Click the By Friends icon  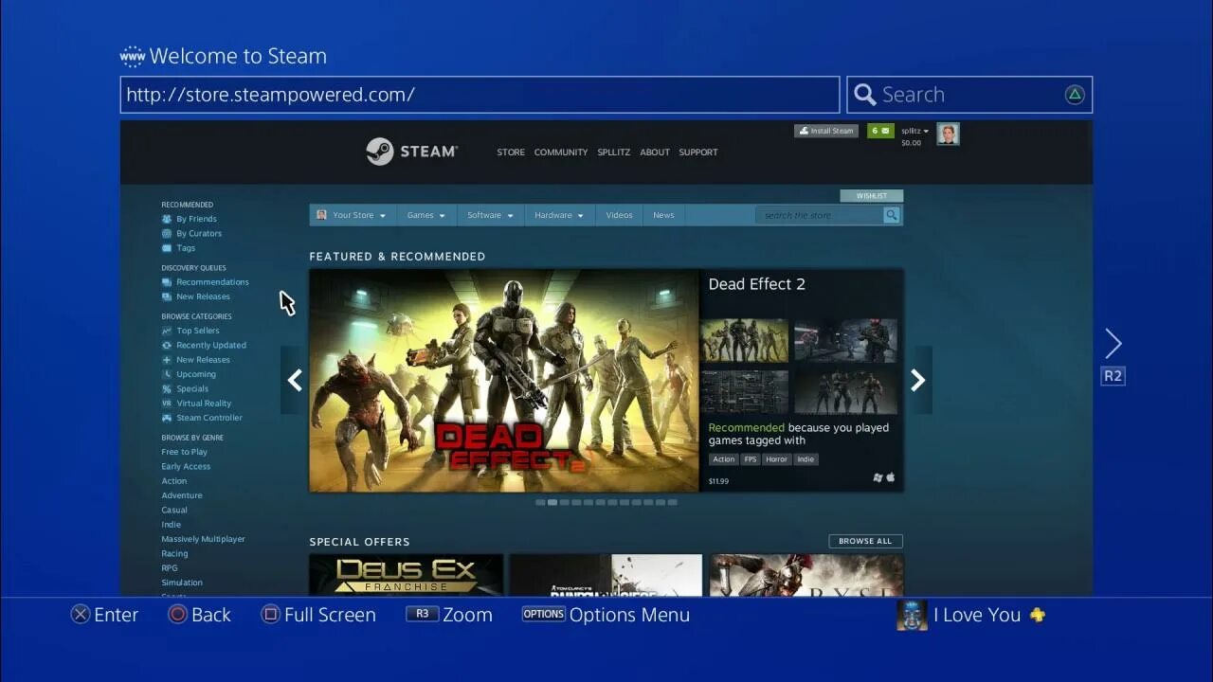coord(167,219)
